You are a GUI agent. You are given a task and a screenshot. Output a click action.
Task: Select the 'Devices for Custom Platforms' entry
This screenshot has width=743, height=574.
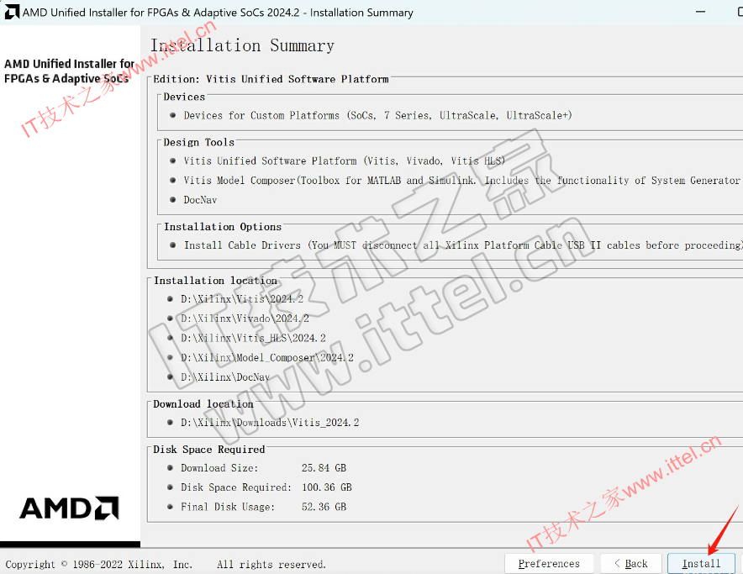377,116
